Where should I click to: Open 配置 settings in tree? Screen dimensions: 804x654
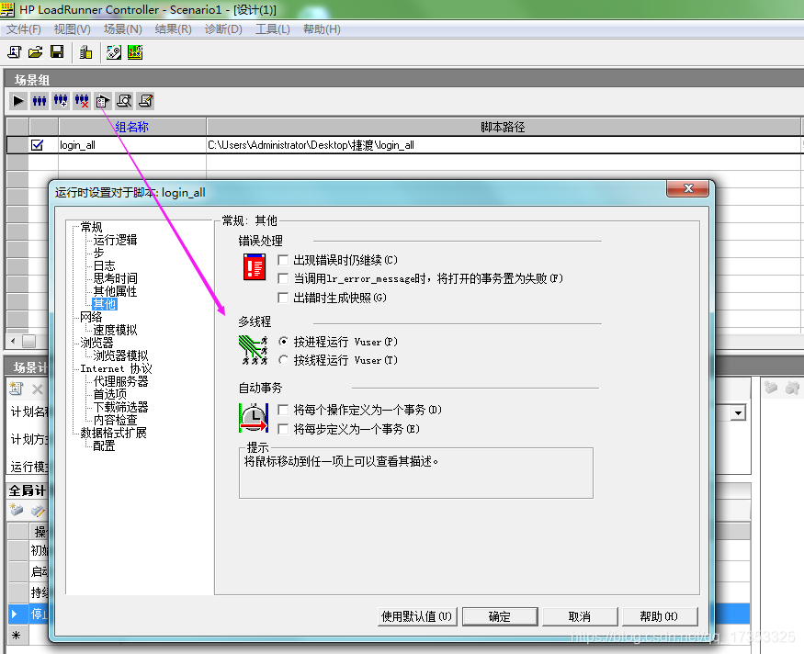click(104, 445)
